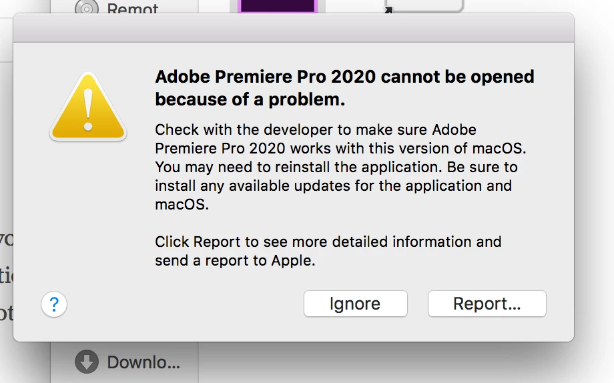The height and width of the screenshot is (383, 614).
Task: Open help via the question mark button
Action: click(55, 305)
